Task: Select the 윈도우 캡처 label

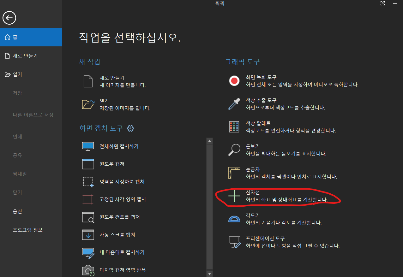Action: tap(112, 164)
